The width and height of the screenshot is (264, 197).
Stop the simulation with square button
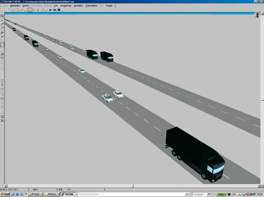coord(59,10)
